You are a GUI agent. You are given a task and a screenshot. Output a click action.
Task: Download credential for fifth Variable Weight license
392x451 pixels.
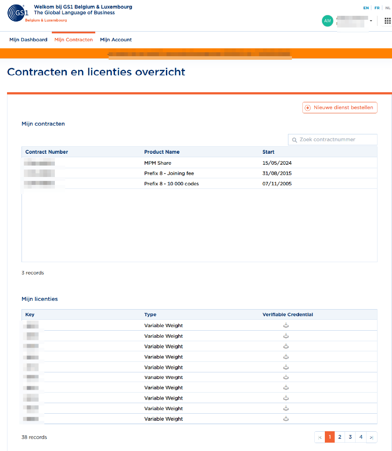286,367
